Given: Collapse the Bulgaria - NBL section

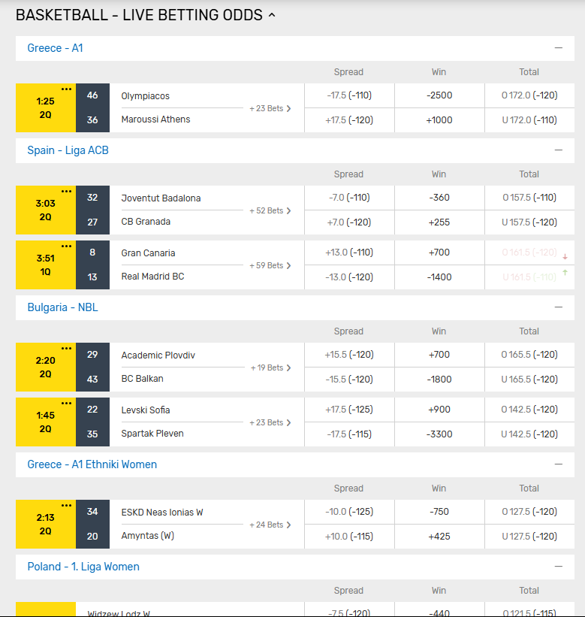Looking at the screenshot, I should point(558,307).
